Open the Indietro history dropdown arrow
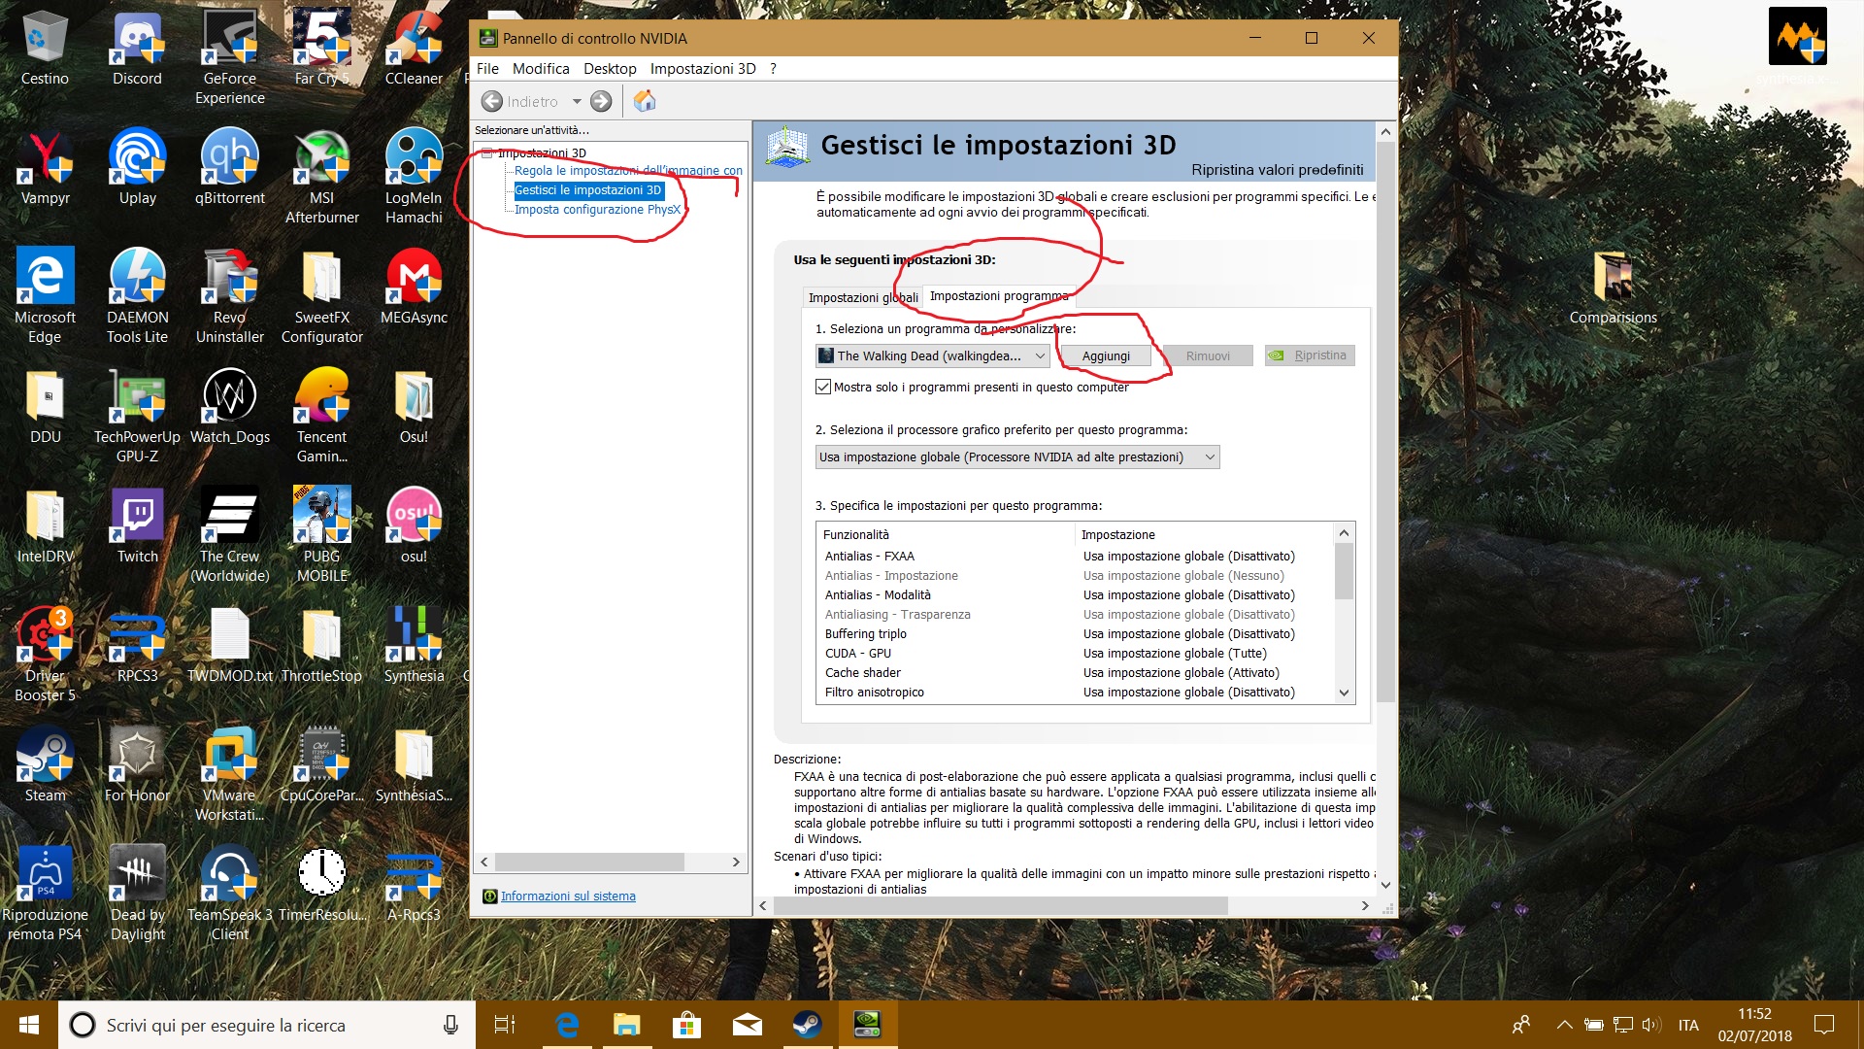 tap(577, 101)
